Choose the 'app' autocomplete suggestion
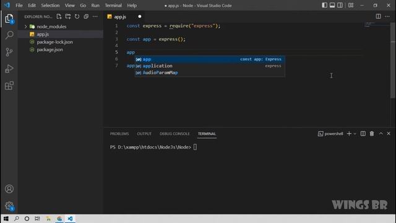Viewport: 396px width, 223px height. [x=210, y=59]
